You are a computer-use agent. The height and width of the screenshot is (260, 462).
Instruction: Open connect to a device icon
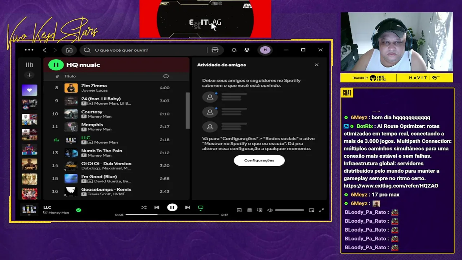tap(260, 210)
